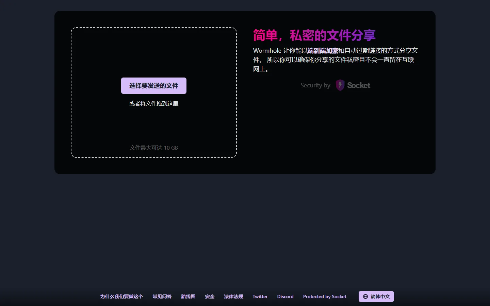The width and height of the screenshot is (490, 306).
Task: Click the Security by text
Action: pos(315,85)
